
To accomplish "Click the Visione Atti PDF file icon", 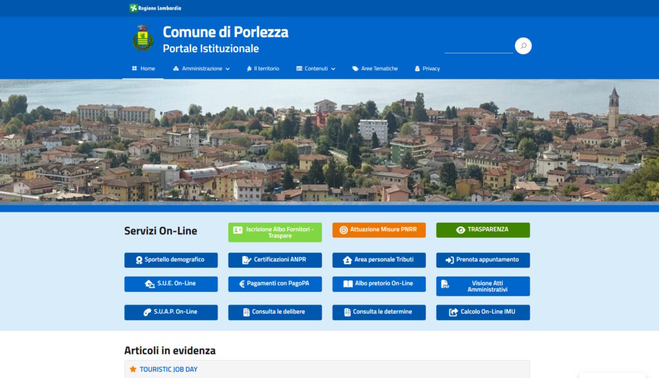I will tap(445, 284).
